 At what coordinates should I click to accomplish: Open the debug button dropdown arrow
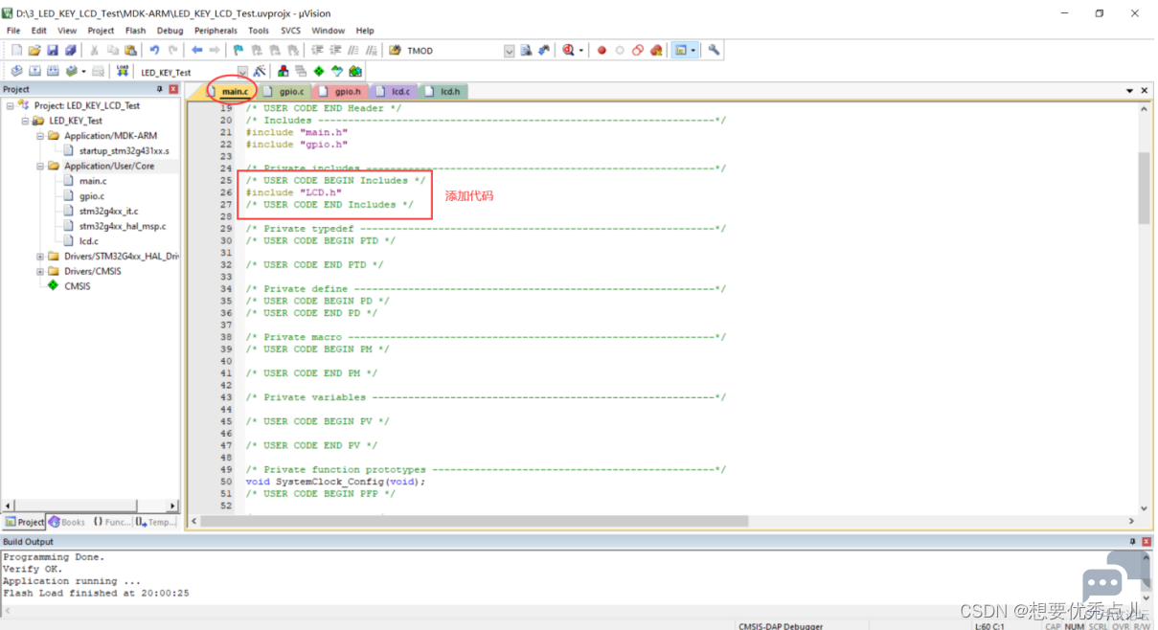[581, 51]
